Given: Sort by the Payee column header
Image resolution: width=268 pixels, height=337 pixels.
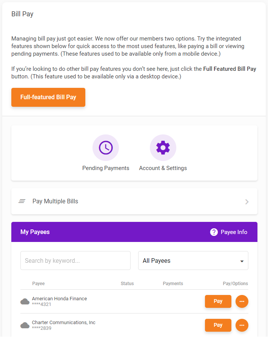Looking at the screenshot, I should coord(38,283).
